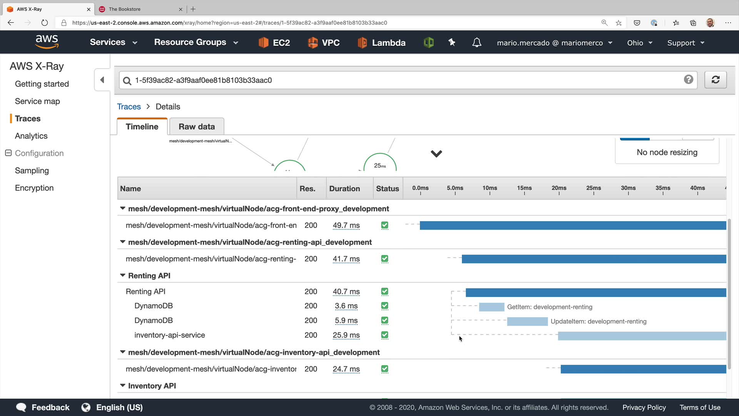Click the AWS logo home icon

pos(47,42)
